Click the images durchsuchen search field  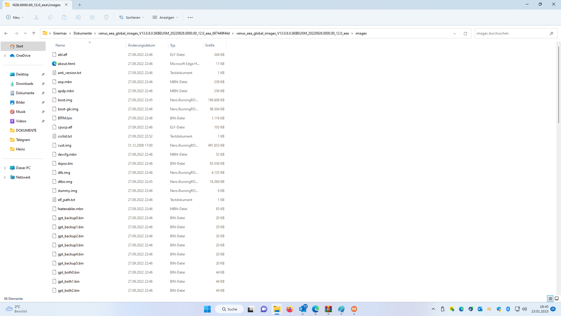tap(511, 33)
